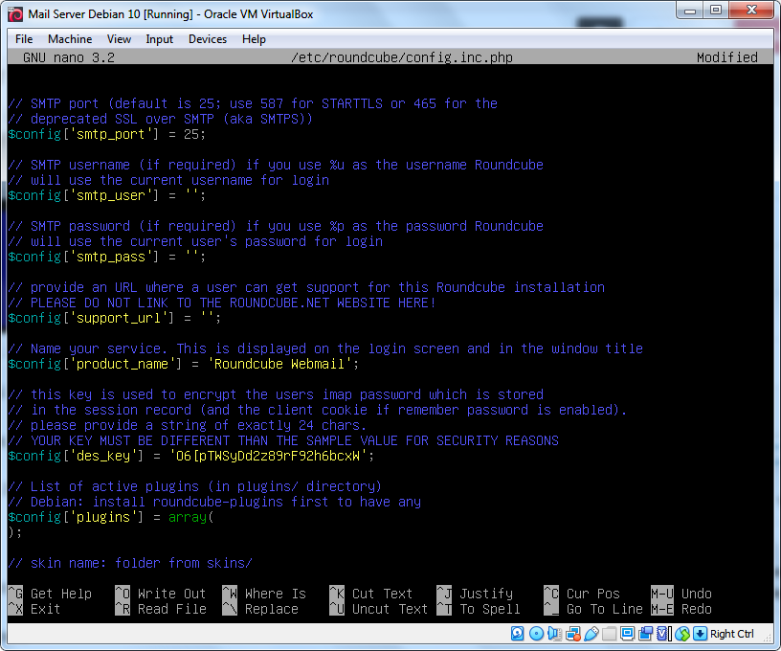Click the virtualization features V chip icon
Viewport: 781px width, 651px height.
[x=663, y=634]
